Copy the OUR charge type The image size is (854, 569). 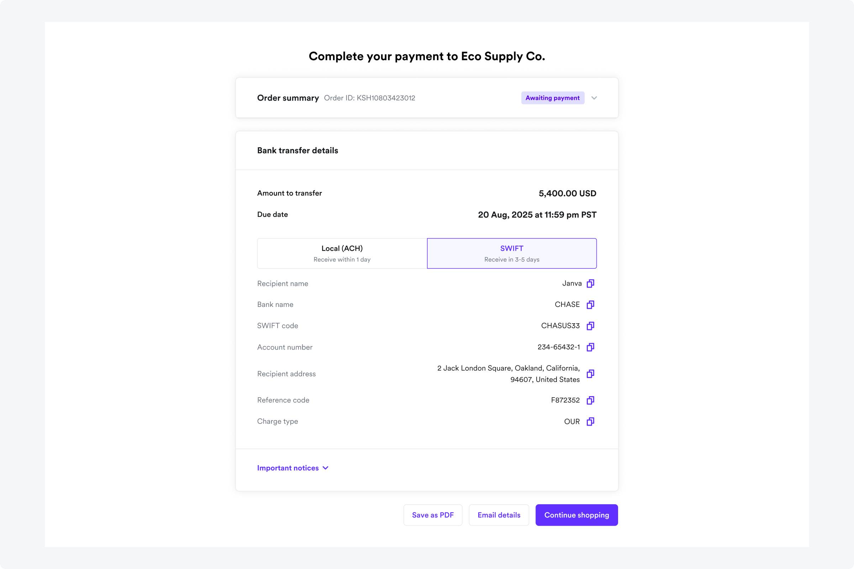pos(590,421)
